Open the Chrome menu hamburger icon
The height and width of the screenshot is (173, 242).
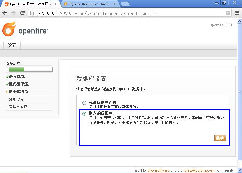pyautogui.click(x=237, y=13)
